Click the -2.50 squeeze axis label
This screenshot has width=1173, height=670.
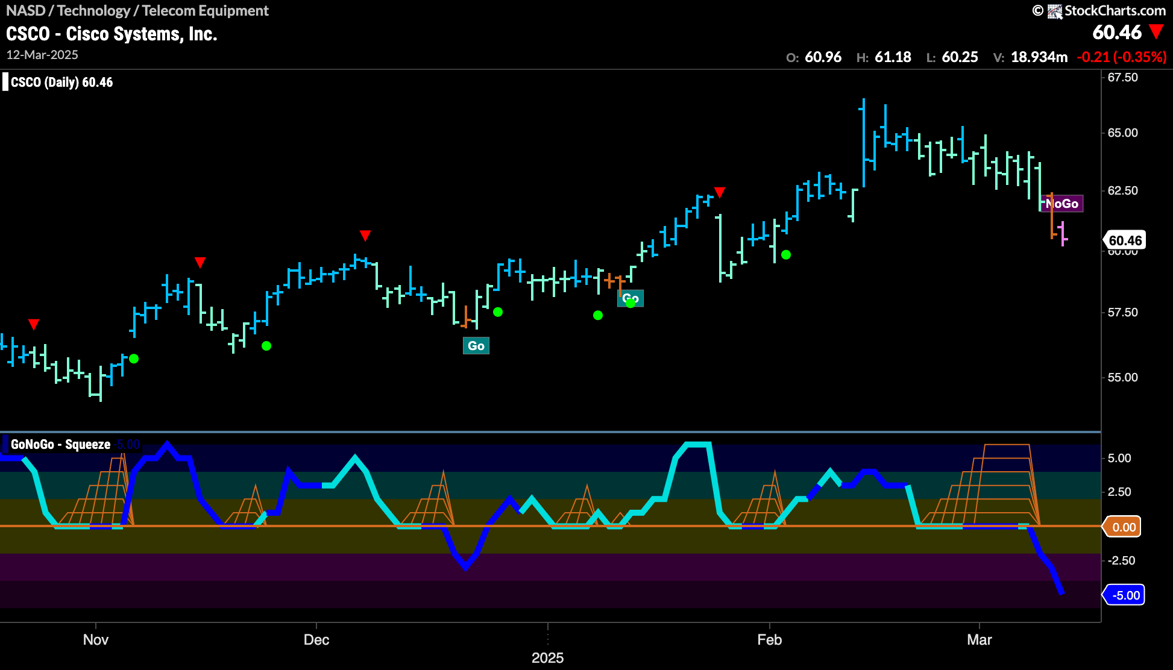pos(1121,560)
